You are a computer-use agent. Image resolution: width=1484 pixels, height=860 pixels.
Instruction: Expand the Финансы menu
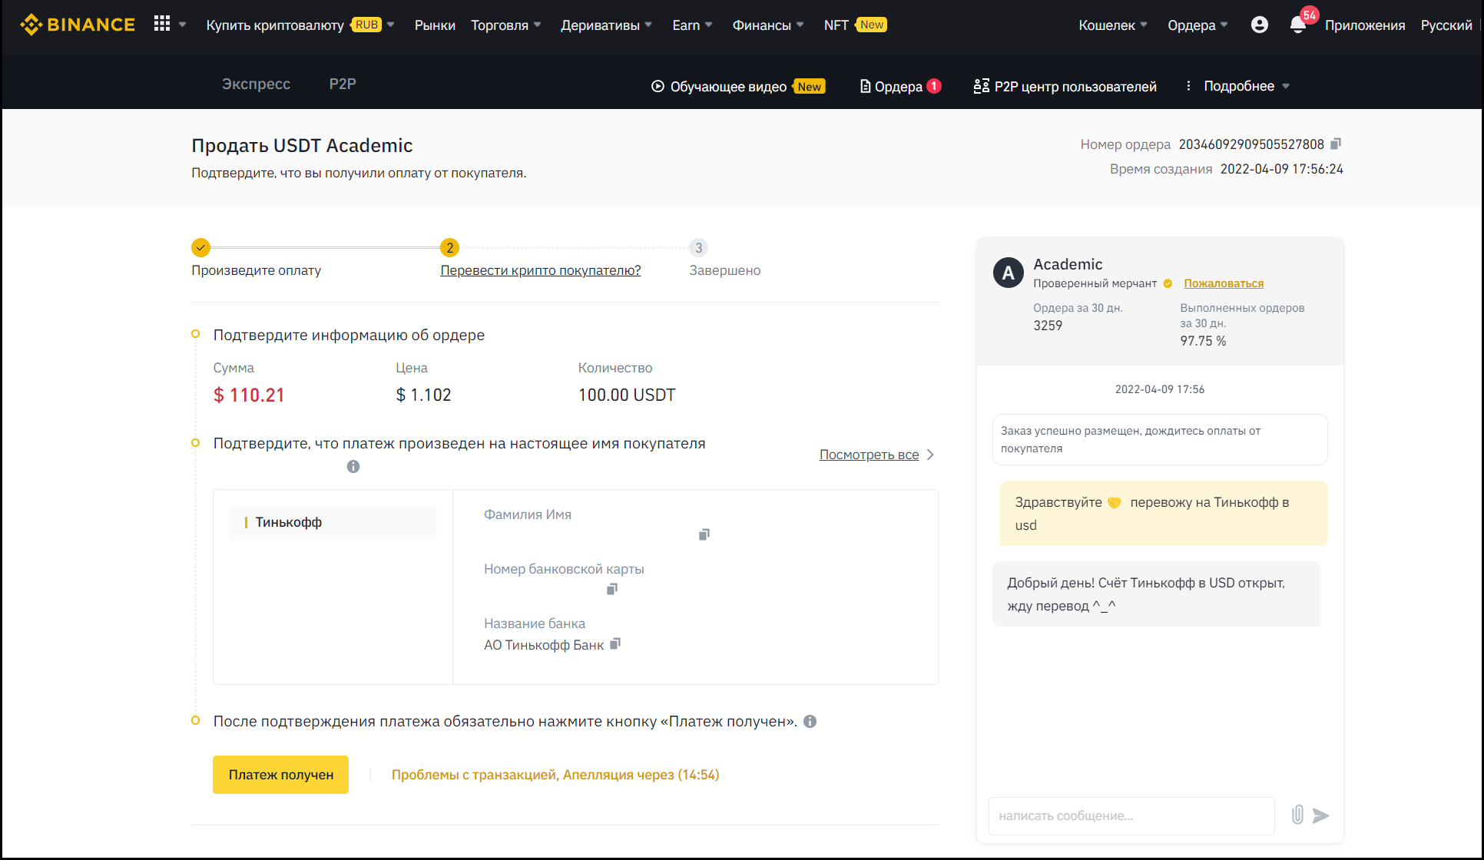click(768, 25)
